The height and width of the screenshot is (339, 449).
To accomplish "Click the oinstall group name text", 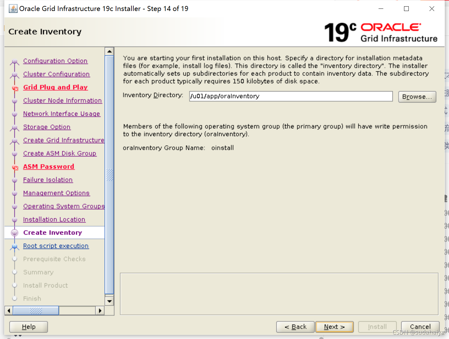I will (223, 148).
